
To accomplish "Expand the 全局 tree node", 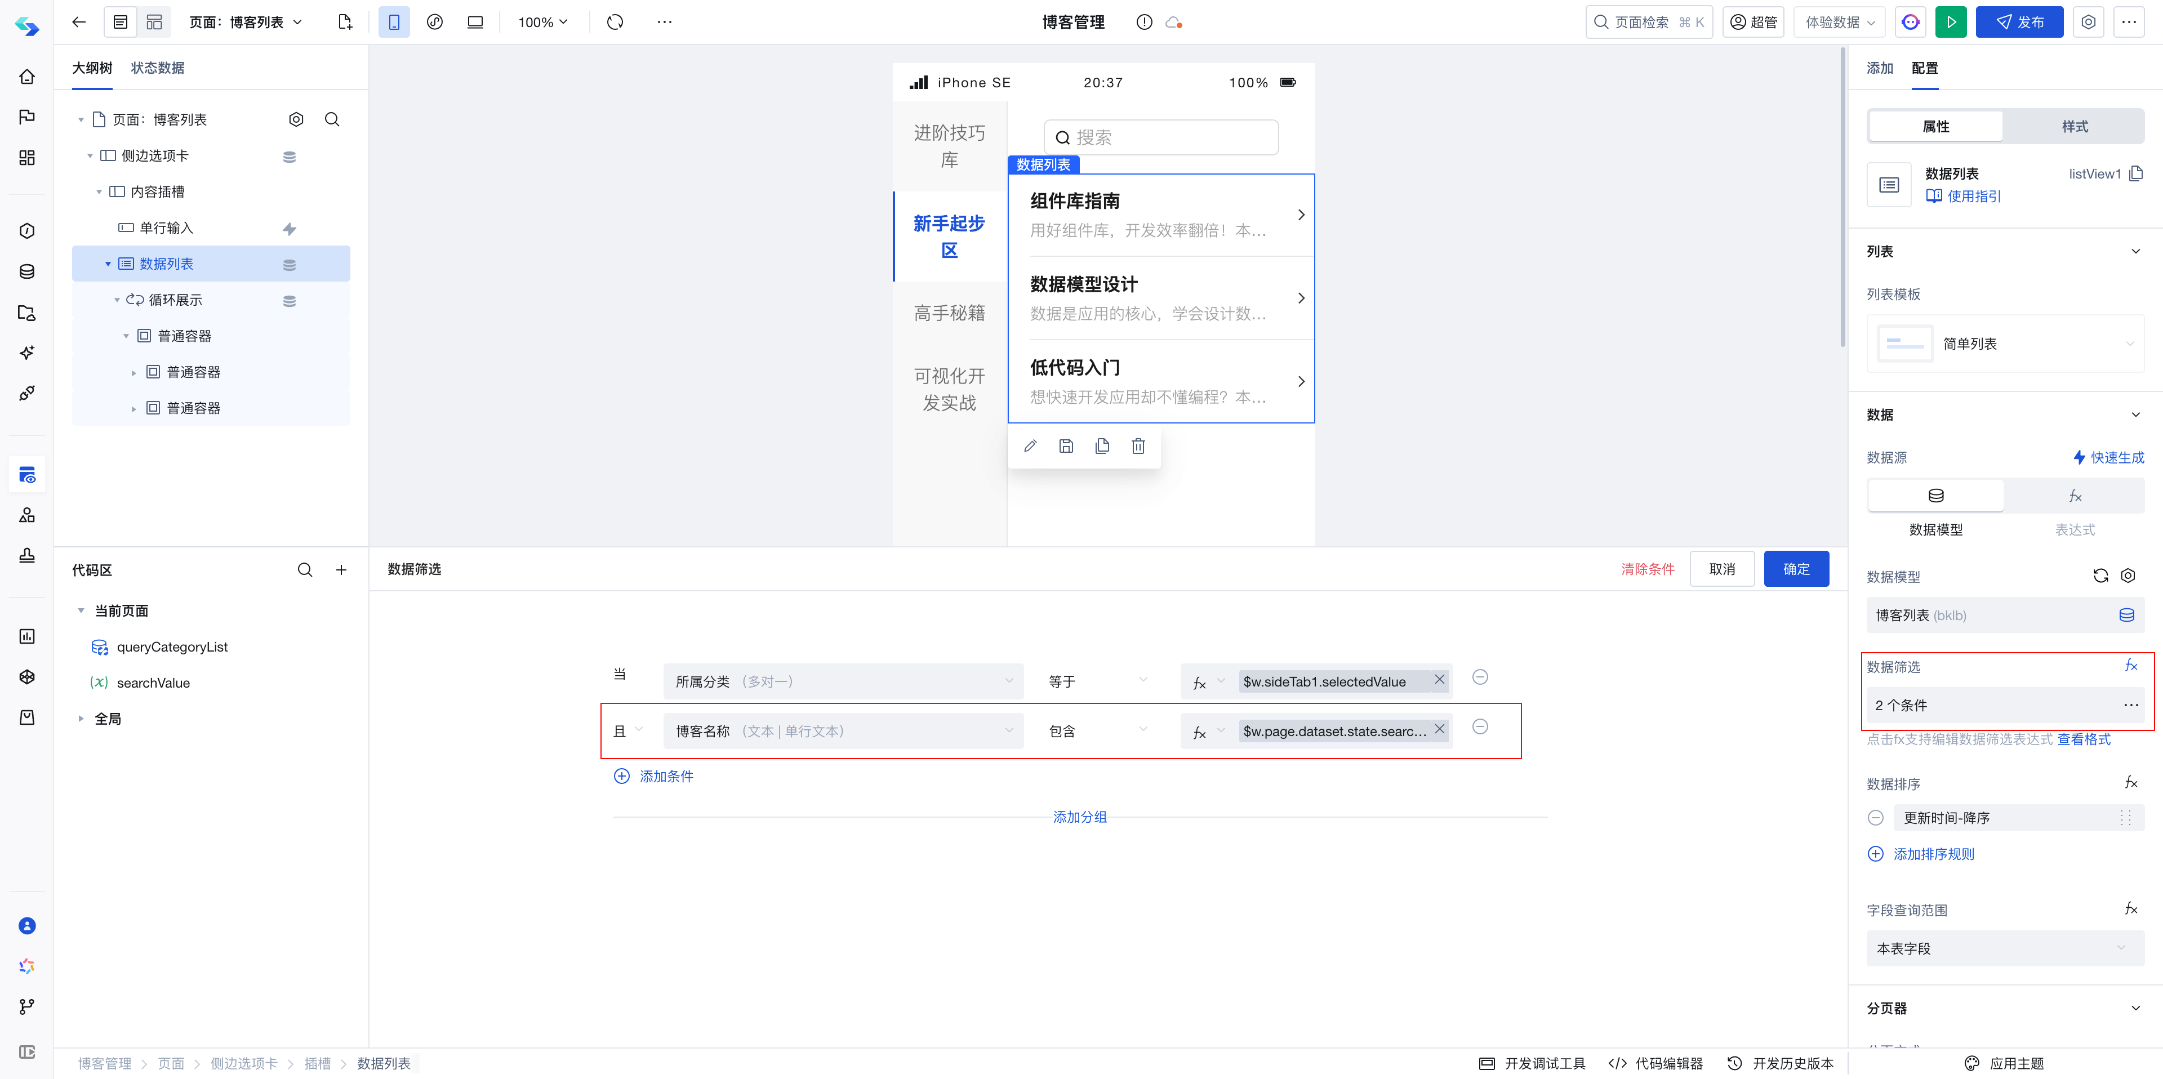I will click(81, 718).
